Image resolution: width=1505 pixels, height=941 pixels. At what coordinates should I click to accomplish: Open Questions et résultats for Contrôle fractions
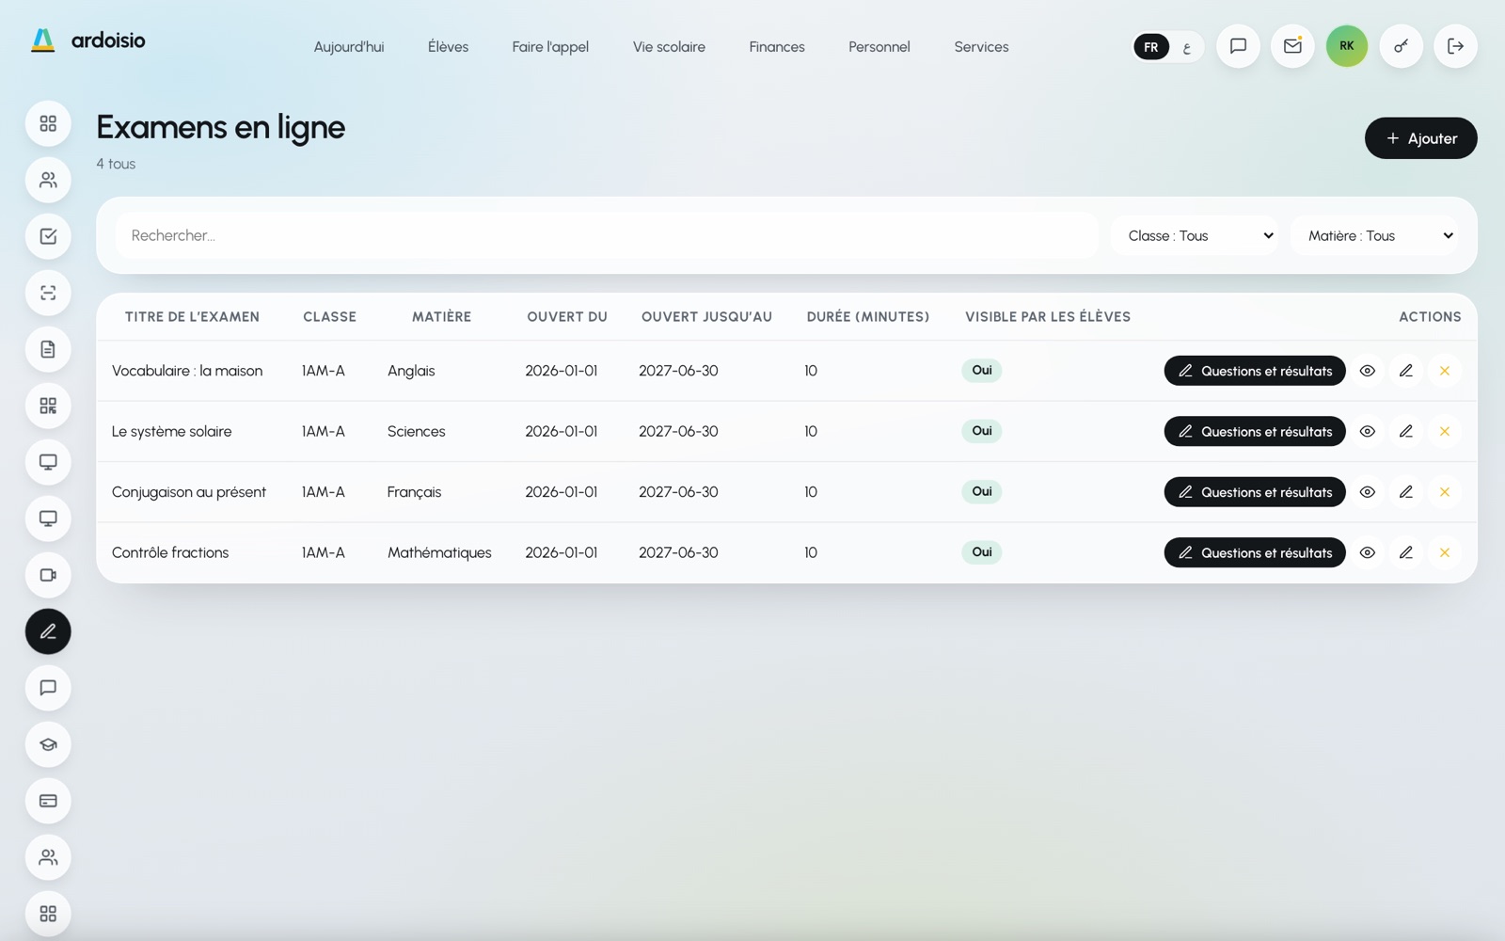click(1255, 552)
